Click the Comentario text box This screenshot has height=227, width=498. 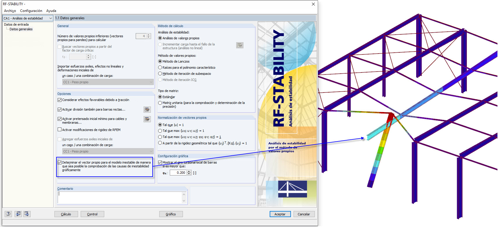[120, 197]
